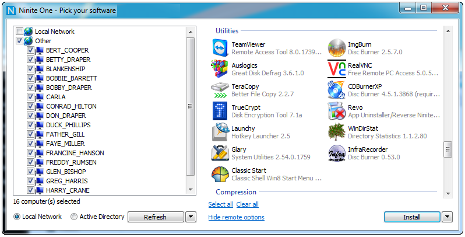465x237 pixels.
Task: Click the GLEN_BISHOP computer icon
Action: click(x=39, y=172)
